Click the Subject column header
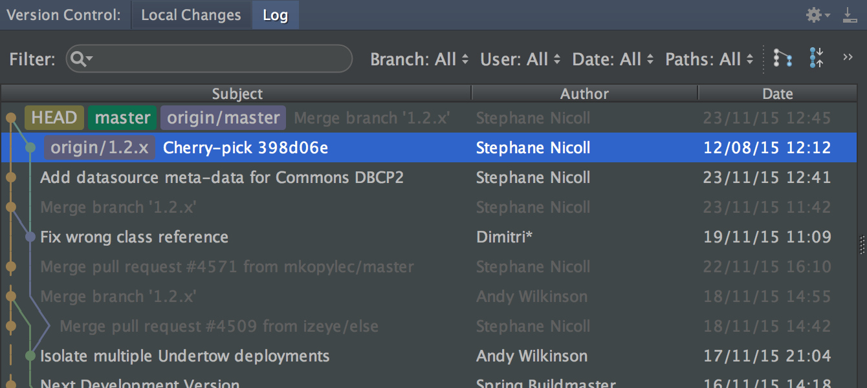The width and height of the screenshot is (867, 388). click(237, 93)
